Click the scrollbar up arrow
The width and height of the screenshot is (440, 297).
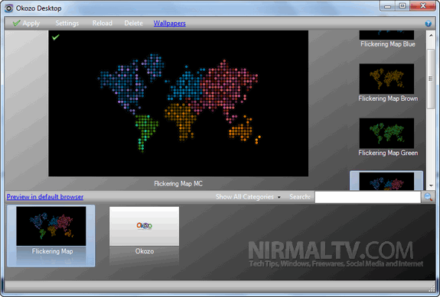(x=431, y=35)
